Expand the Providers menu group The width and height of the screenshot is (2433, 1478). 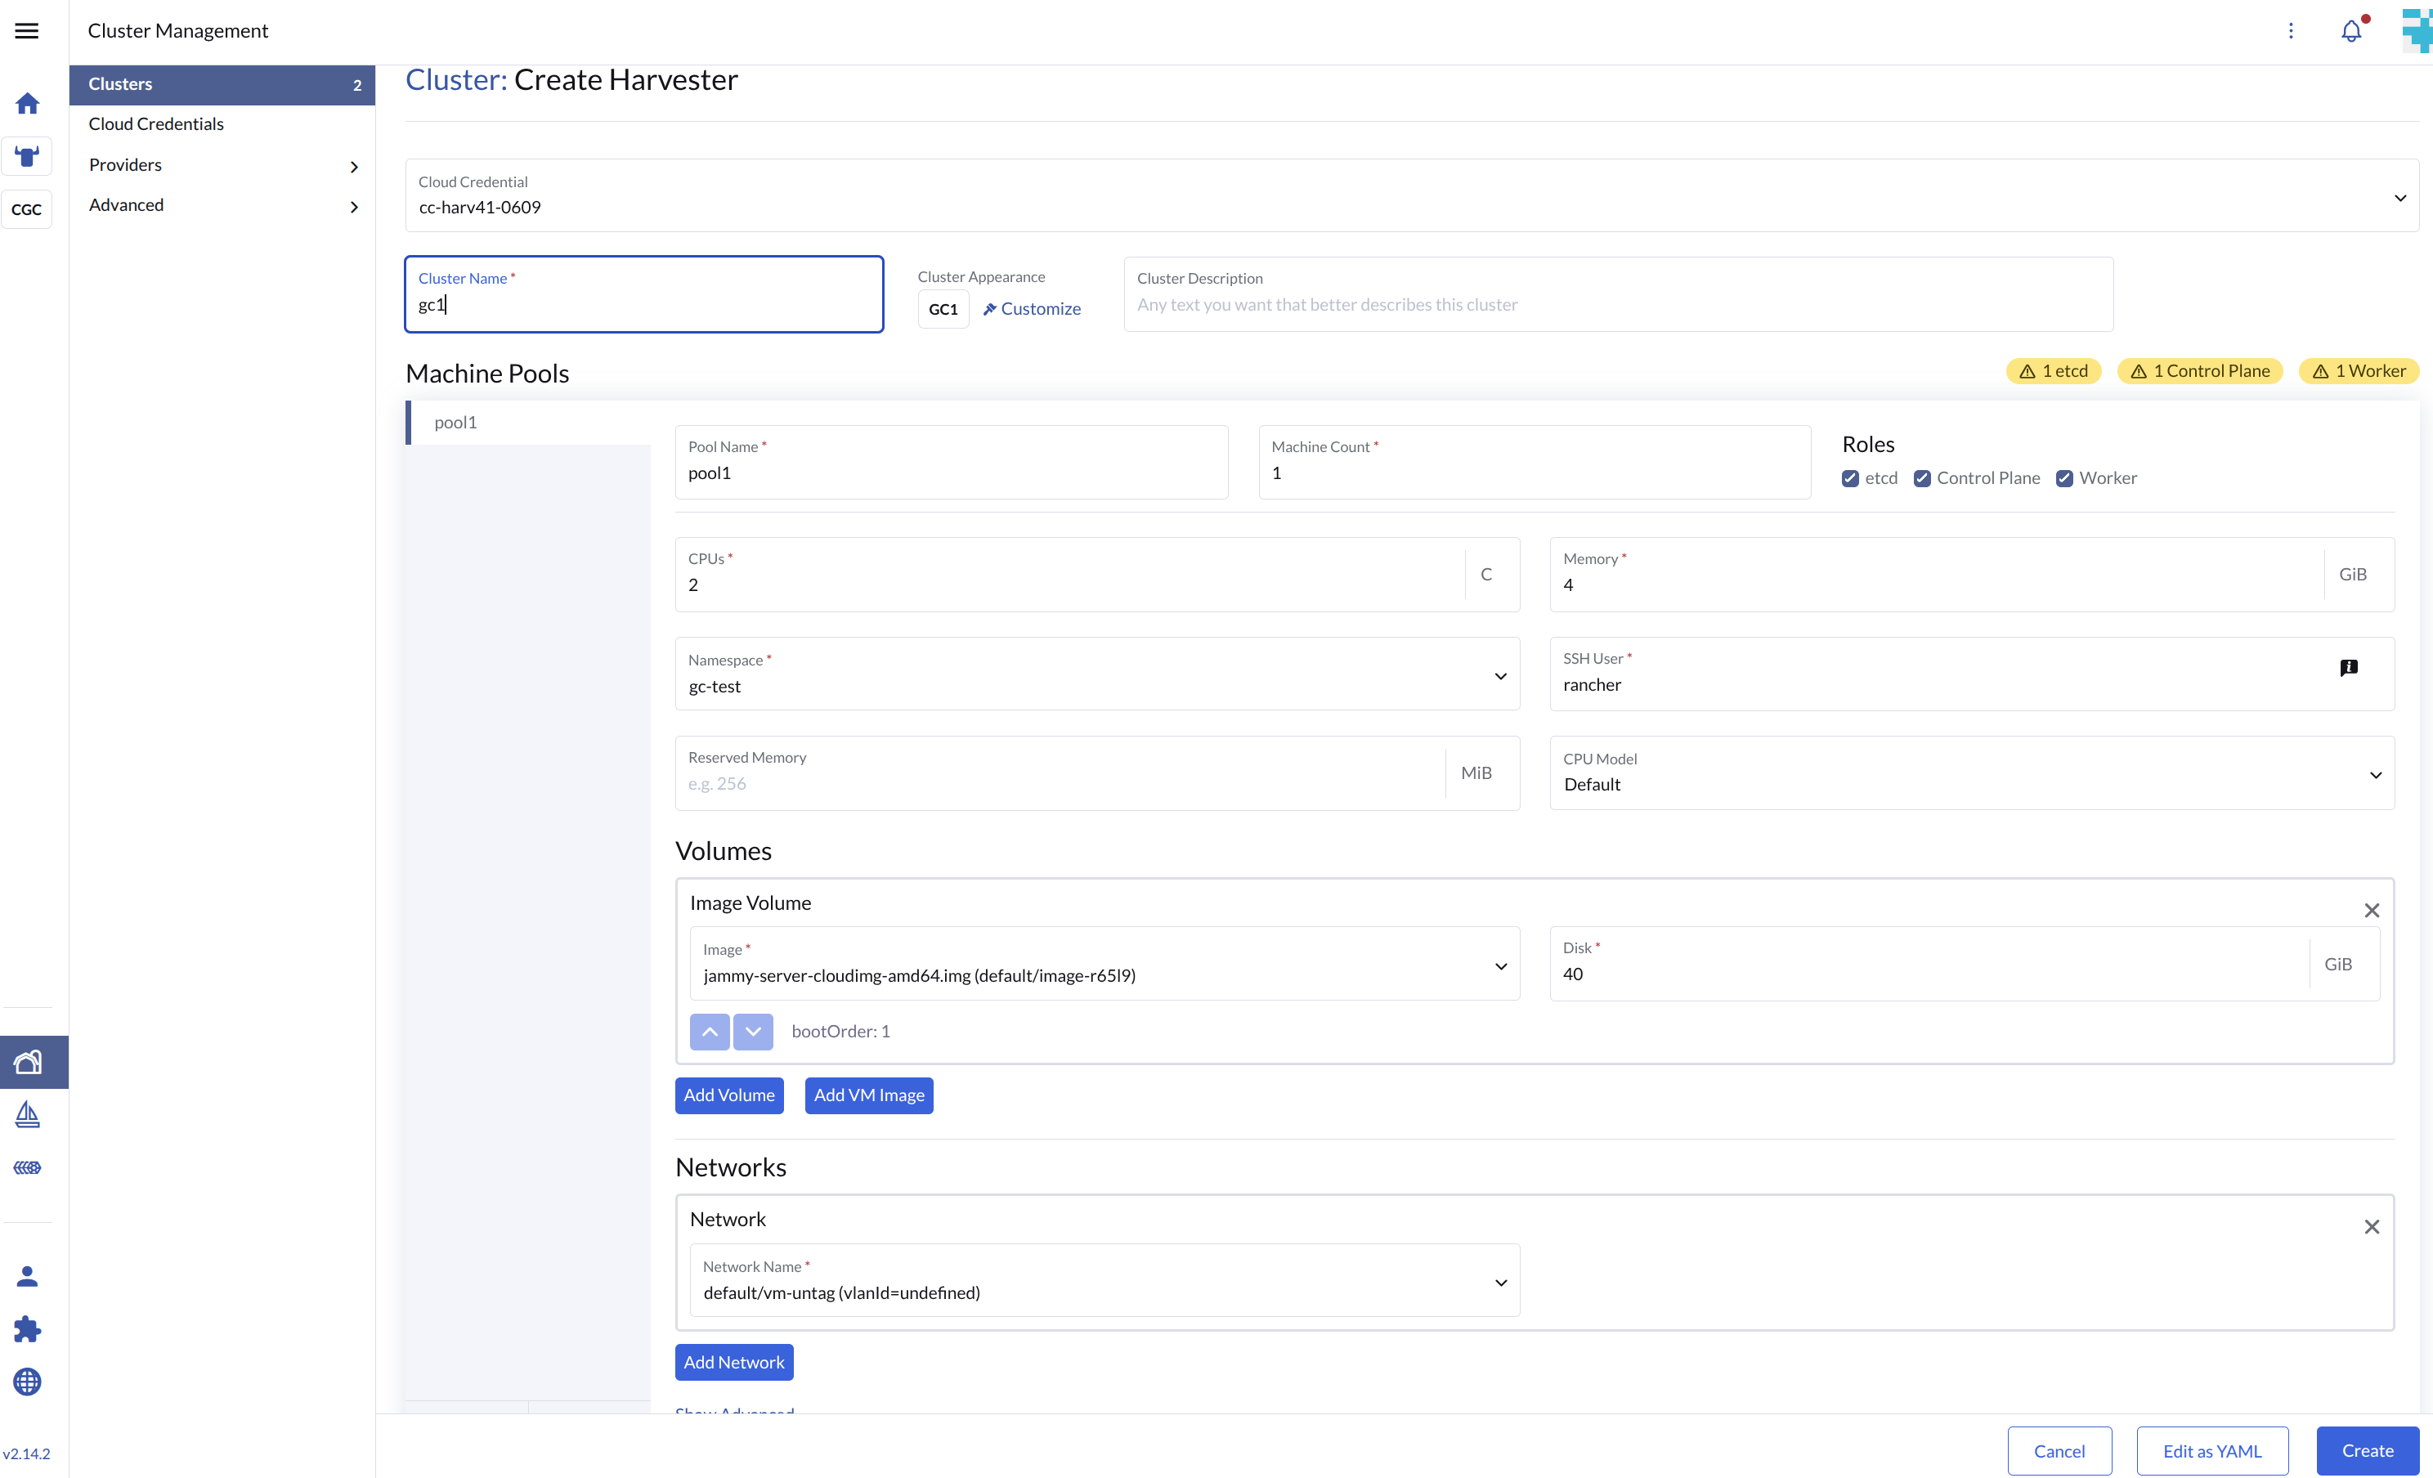pyautogui.click(x=222, y=165)
